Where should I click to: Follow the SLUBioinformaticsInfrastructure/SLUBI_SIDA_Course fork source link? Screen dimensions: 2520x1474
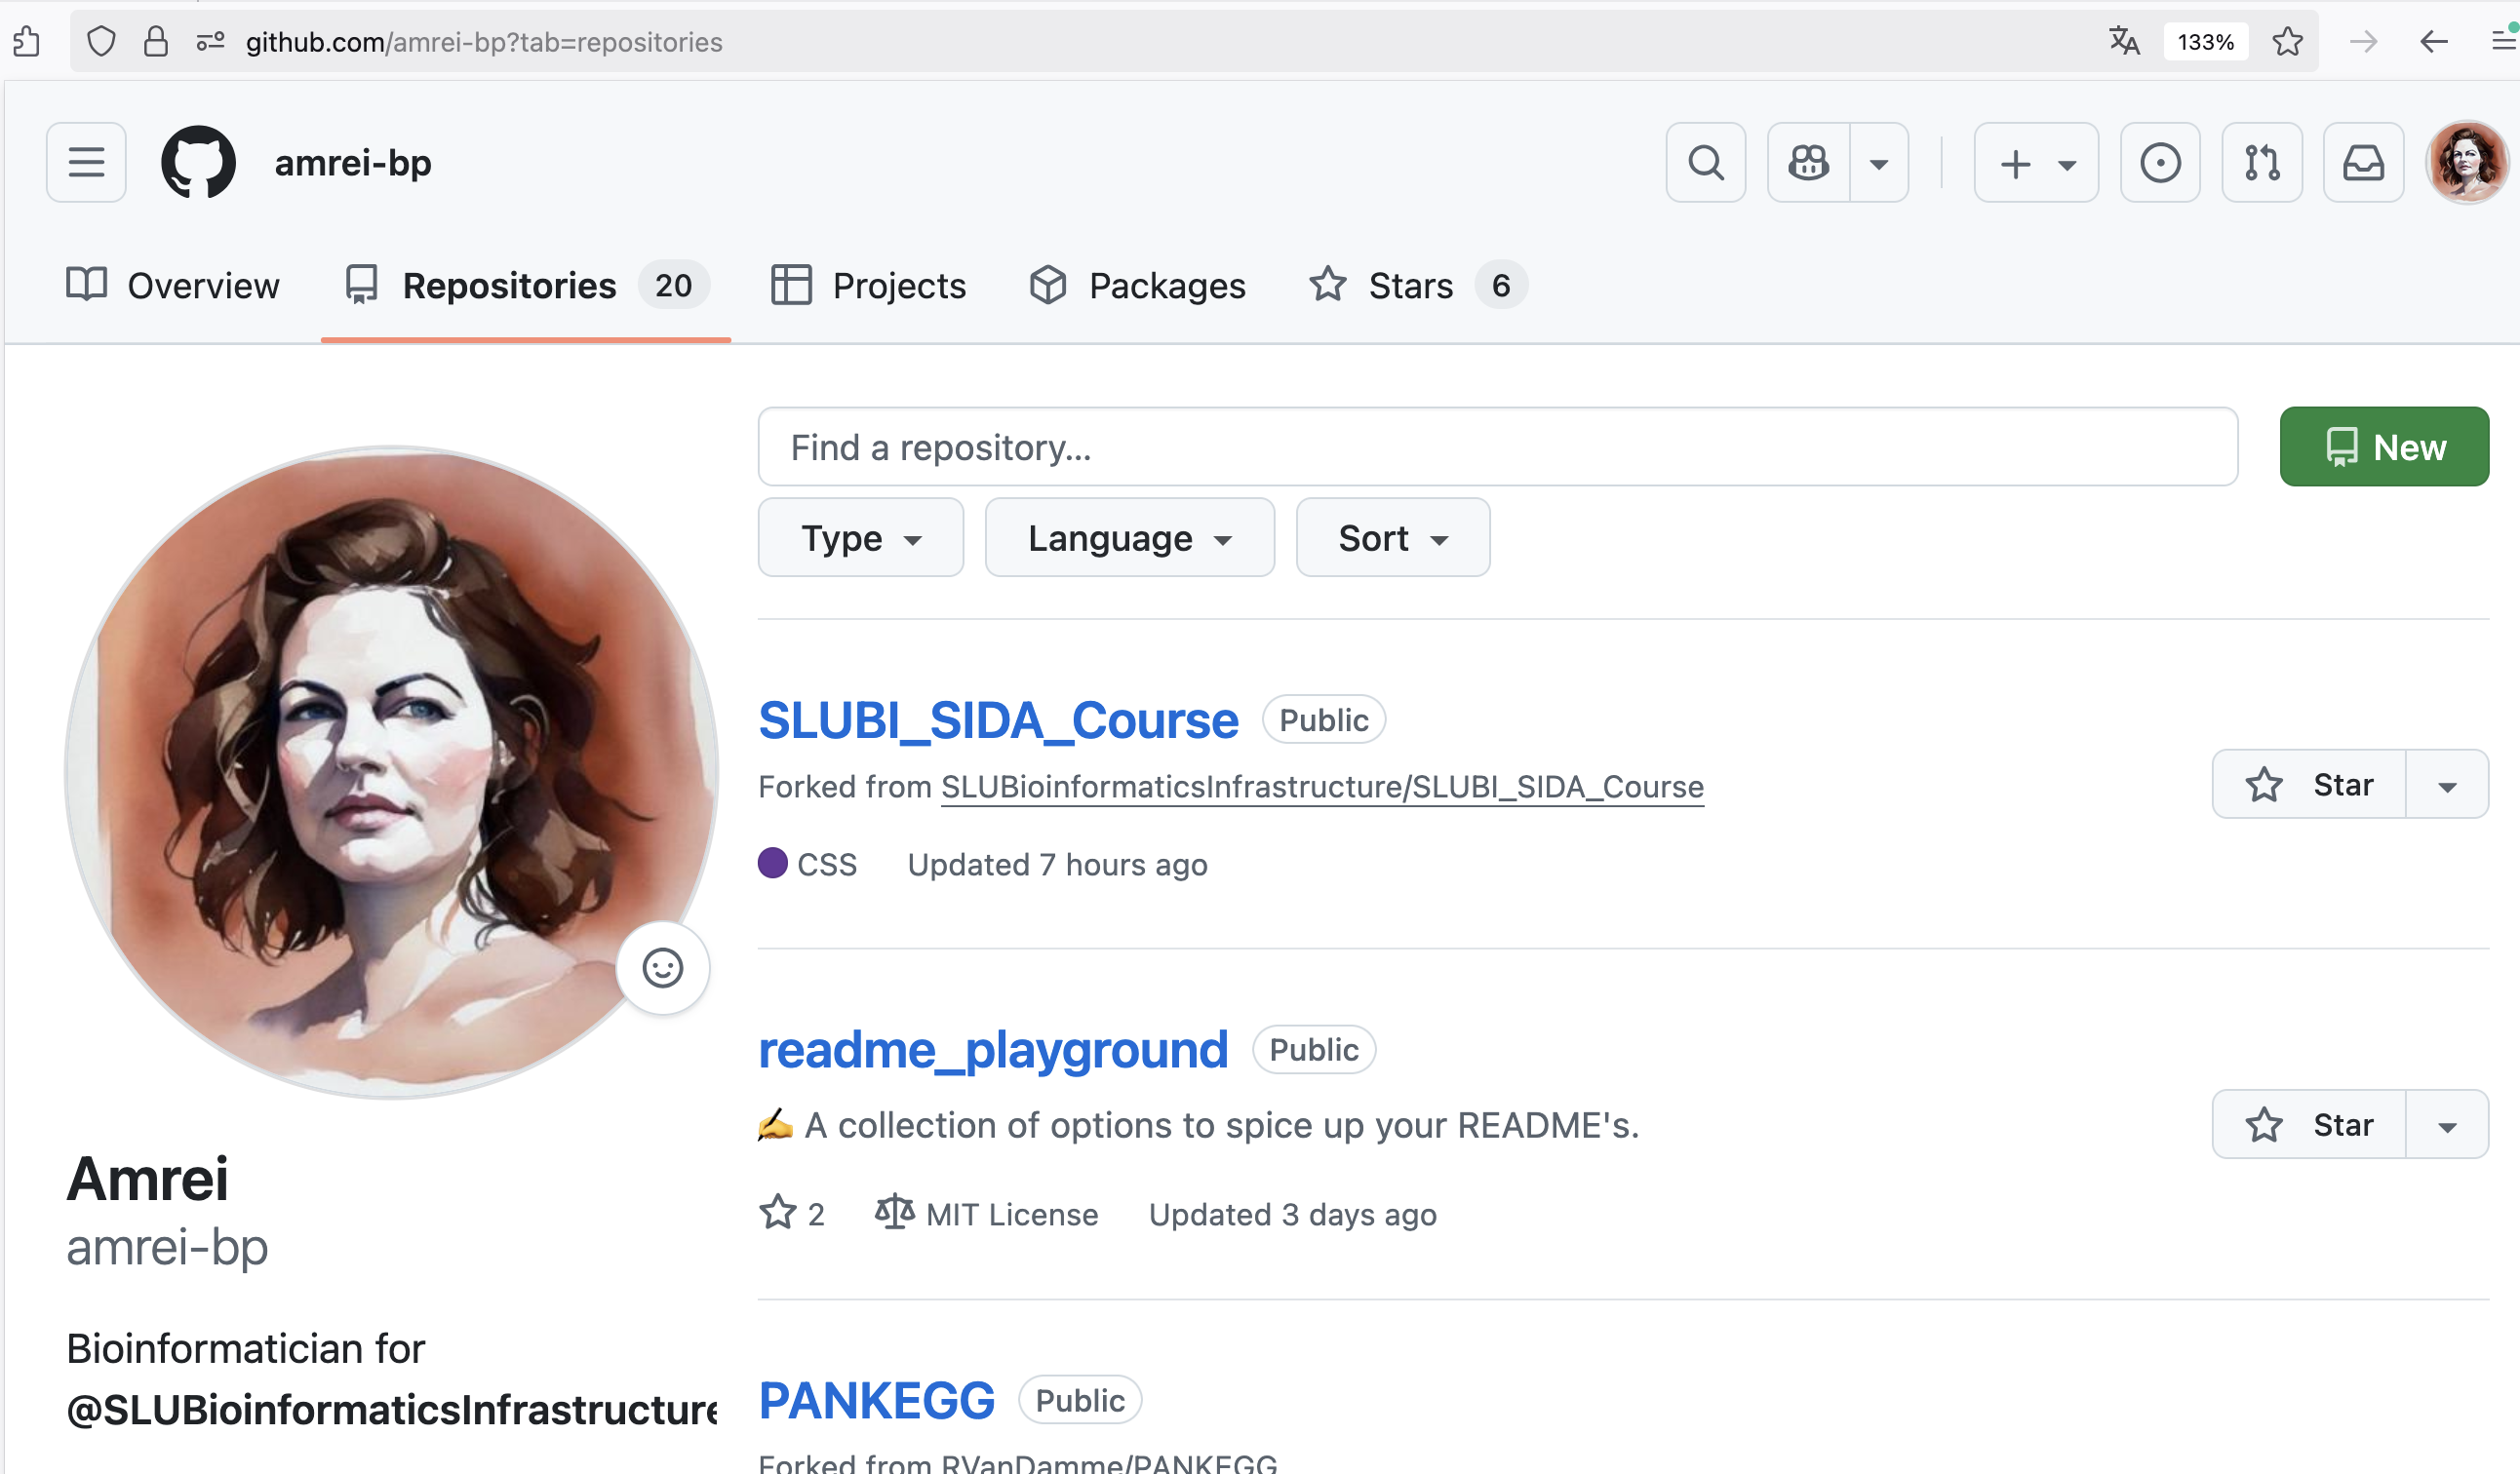click(x=1322, y=787)
